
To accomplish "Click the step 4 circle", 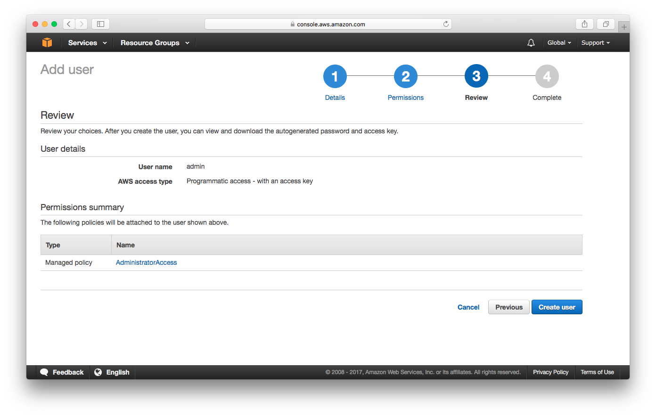I will pyautogui.click(x=547, y=76).
